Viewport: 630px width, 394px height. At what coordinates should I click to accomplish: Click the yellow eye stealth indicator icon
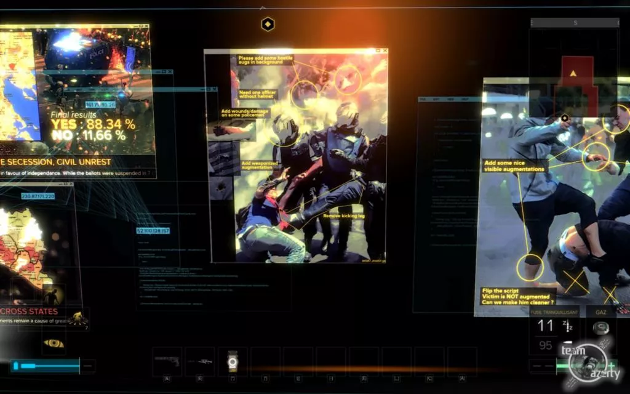[x=54, y=344]
